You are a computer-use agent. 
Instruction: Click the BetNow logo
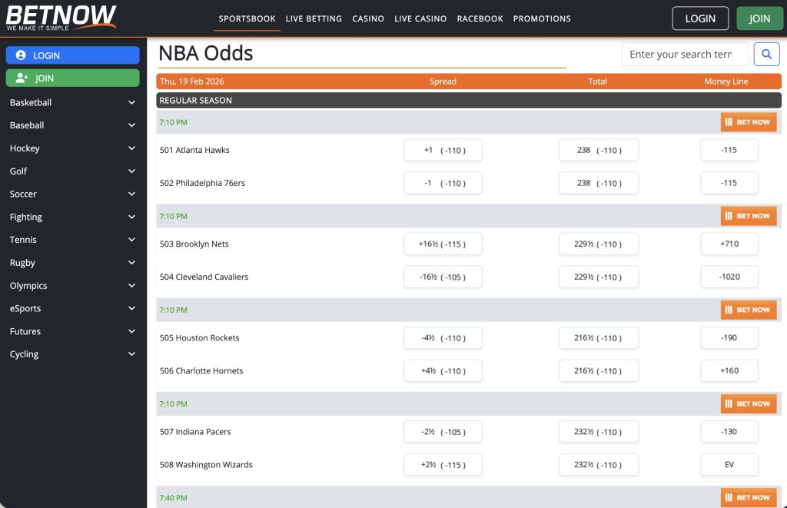[x=60, y=17]
